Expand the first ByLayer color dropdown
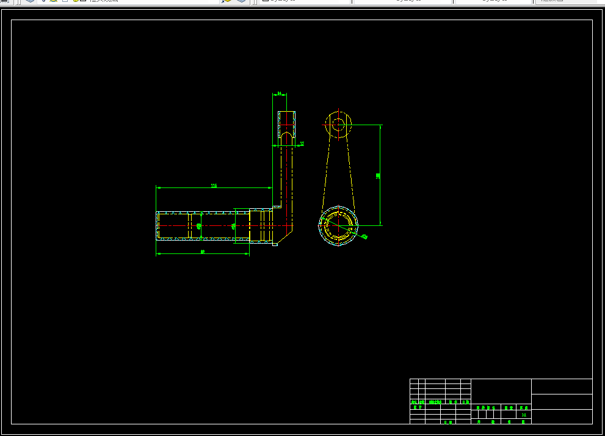Screen dimensions: 605x436 coord(305,1)
